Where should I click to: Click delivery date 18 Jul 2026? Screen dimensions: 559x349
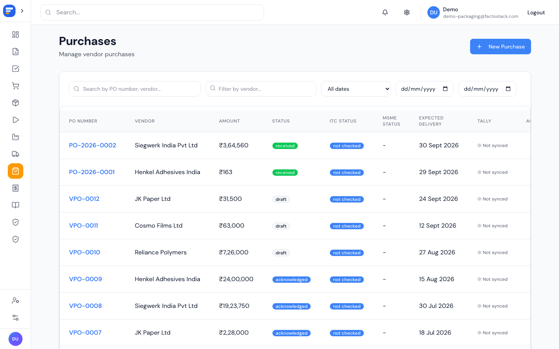click(x=435, y=333)
